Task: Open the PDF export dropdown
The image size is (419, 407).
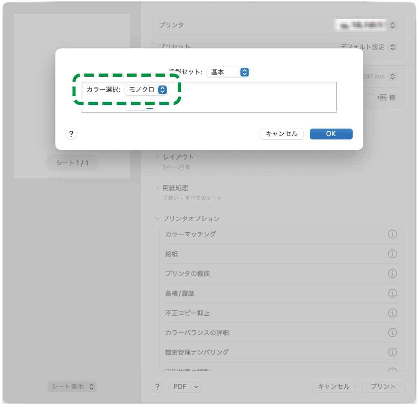Action: click(x=185, y=387)
